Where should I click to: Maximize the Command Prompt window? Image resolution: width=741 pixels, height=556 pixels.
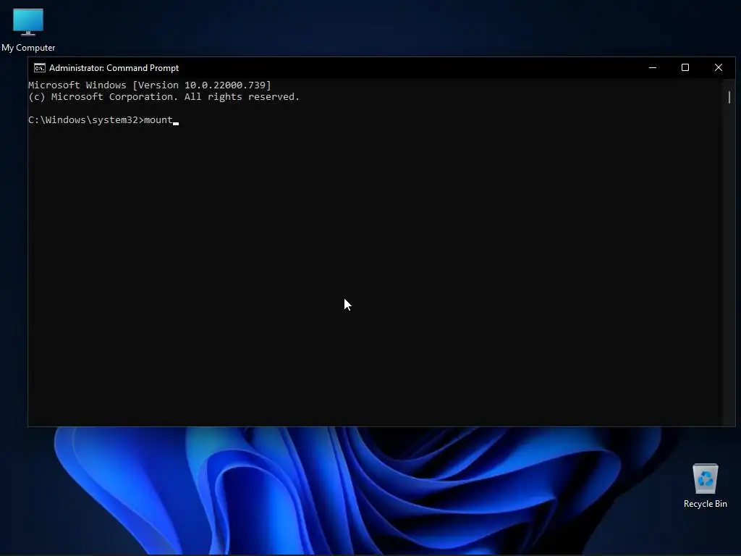[685, 67]
